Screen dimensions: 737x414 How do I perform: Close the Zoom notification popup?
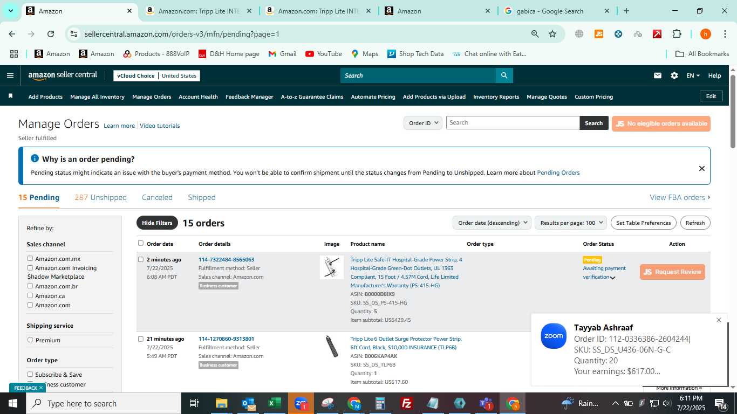719,320
